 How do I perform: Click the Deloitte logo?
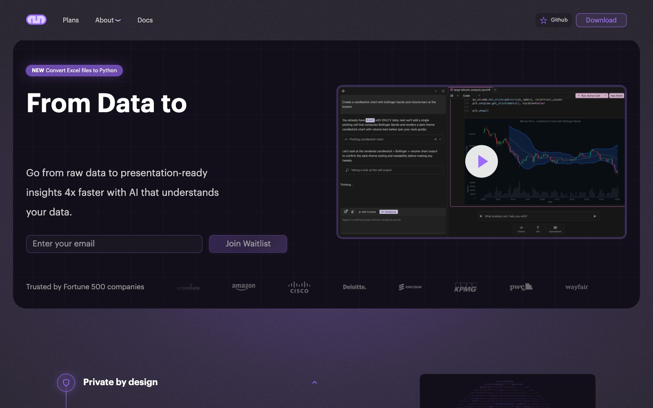click(x=355, y=287)
